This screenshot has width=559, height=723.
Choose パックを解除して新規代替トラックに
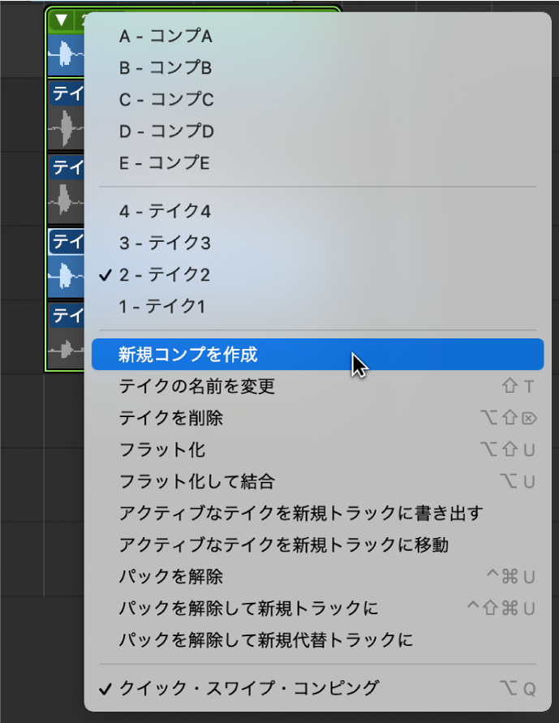coord(317,640)
